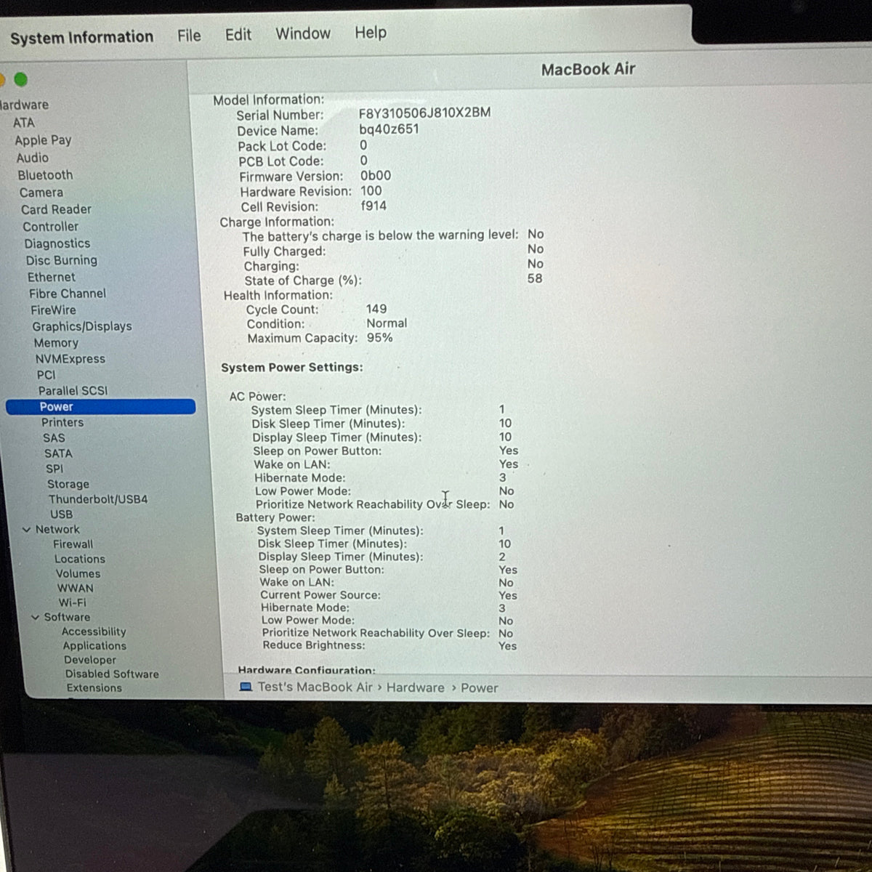Click the System Power Settings heading
The width and height of the screenshot is (872, 872).
click(x=292, y=368)
